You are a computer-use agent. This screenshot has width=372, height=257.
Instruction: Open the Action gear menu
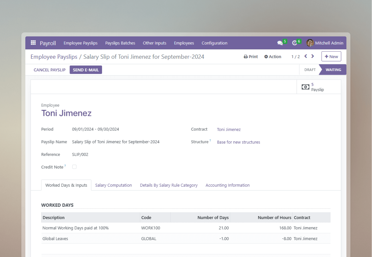tap(272, 57)
